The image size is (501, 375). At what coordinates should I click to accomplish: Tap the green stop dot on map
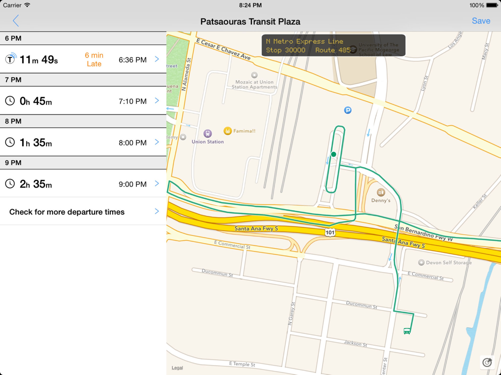pyautogui.click(x=334, y=154)
